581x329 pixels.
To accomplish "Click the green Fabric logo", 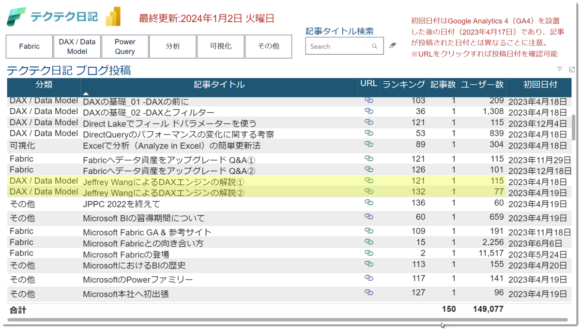I will pyautogui.click(x=16, y=16).
